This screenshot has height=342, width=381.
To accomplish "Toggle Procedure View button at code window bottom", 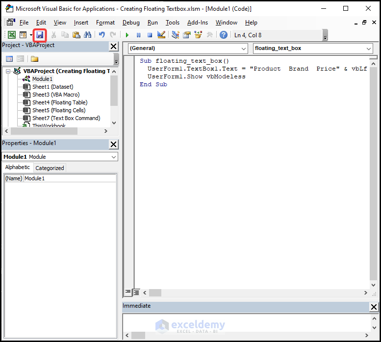I will click(128, 293).
